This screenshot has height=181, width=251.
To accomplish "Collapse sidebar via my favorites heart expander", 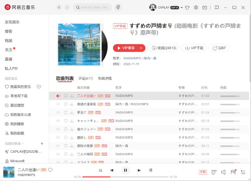I will click(39, 87).
